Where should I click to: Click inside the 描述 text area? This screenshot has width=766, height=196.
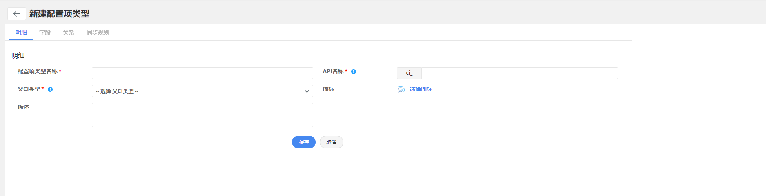coord(202,115)
